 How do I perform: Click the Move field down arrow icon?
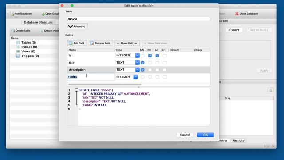[x=145, y=43]
